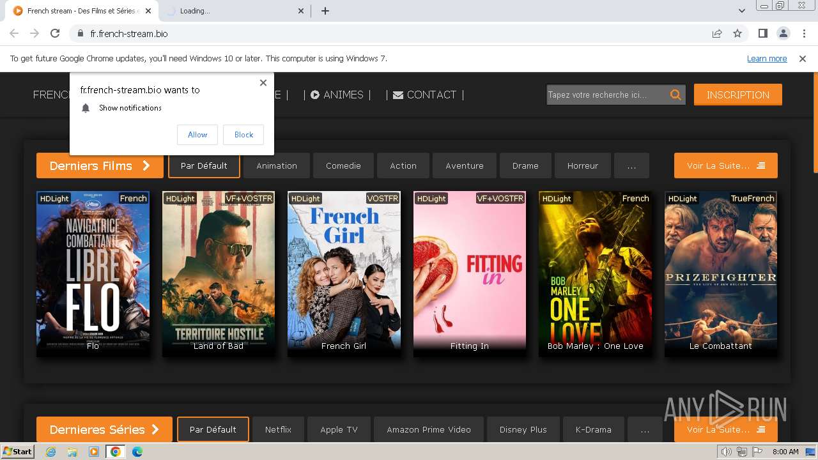Viewport: 818px width, 460px height.
Task: Select the Horreur genre tab
Action: [583, 165]
